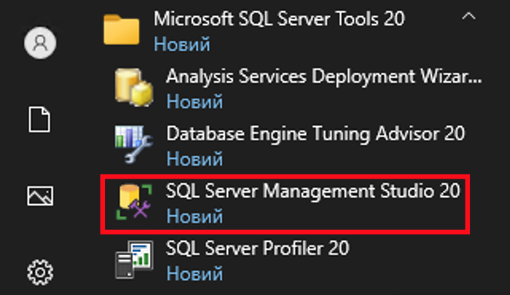
Task: Open Documents from the Start sidebar
Action: tap(39, 120)
